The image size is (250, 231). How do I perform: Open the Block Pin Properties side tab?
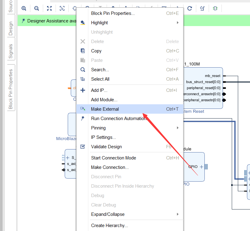(x=11, y=89)
